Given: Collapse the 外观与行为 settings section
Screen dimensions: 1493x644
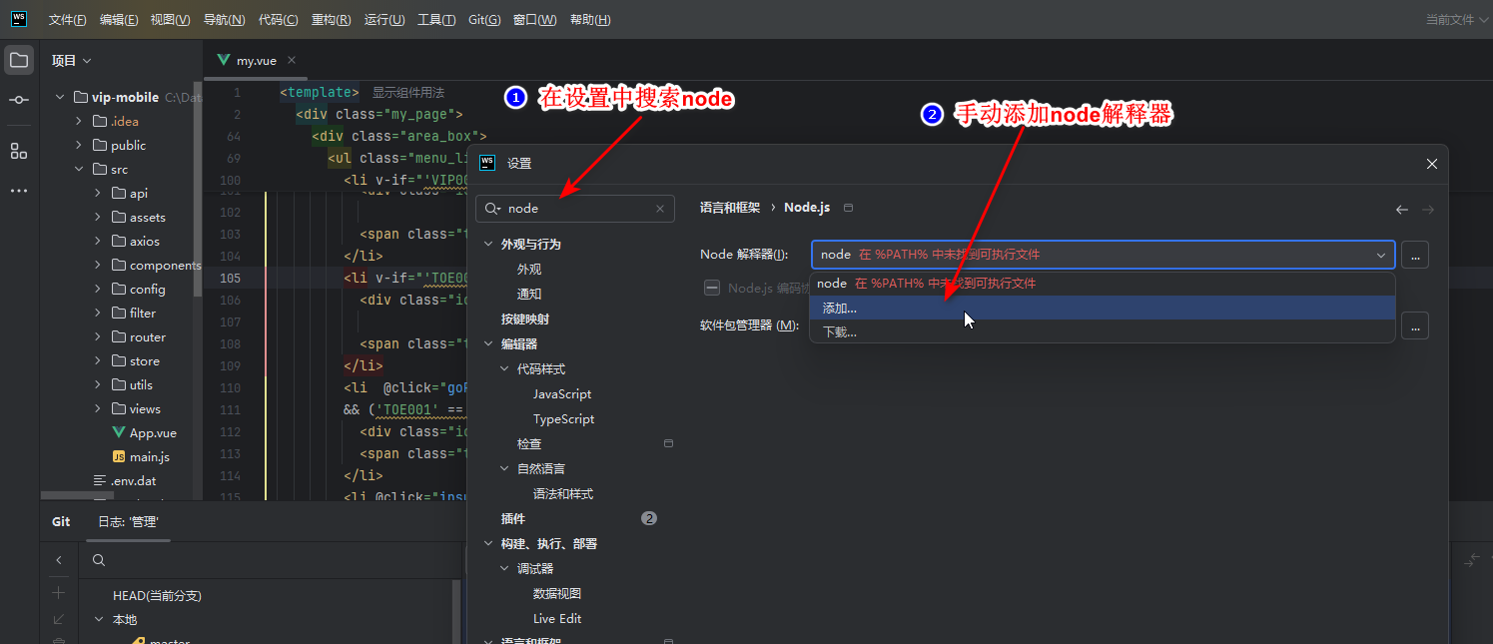Looking at the screenshot, I should pyautogui.click(x=488, y=243).
